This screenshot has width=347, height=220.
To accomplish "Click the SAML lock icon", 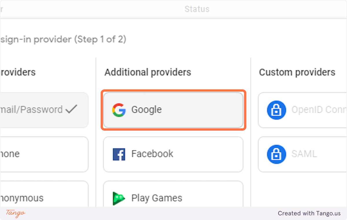I will pos(276,154).
